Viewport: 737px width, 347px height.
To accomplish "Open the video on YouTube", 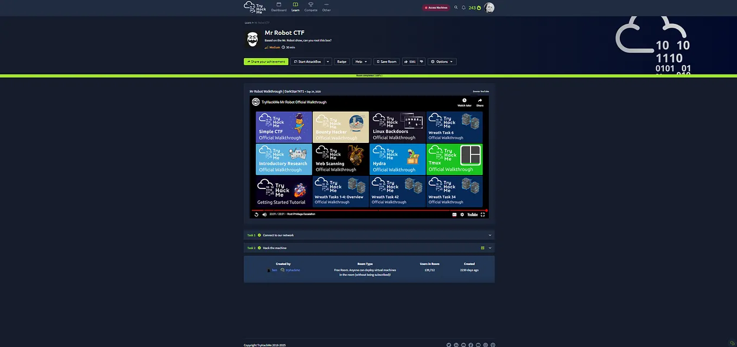I will [472, 214].
